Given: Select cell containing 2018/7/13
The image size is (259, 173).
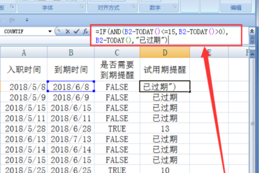Looking at the screenshot, I should coord(71,138).
